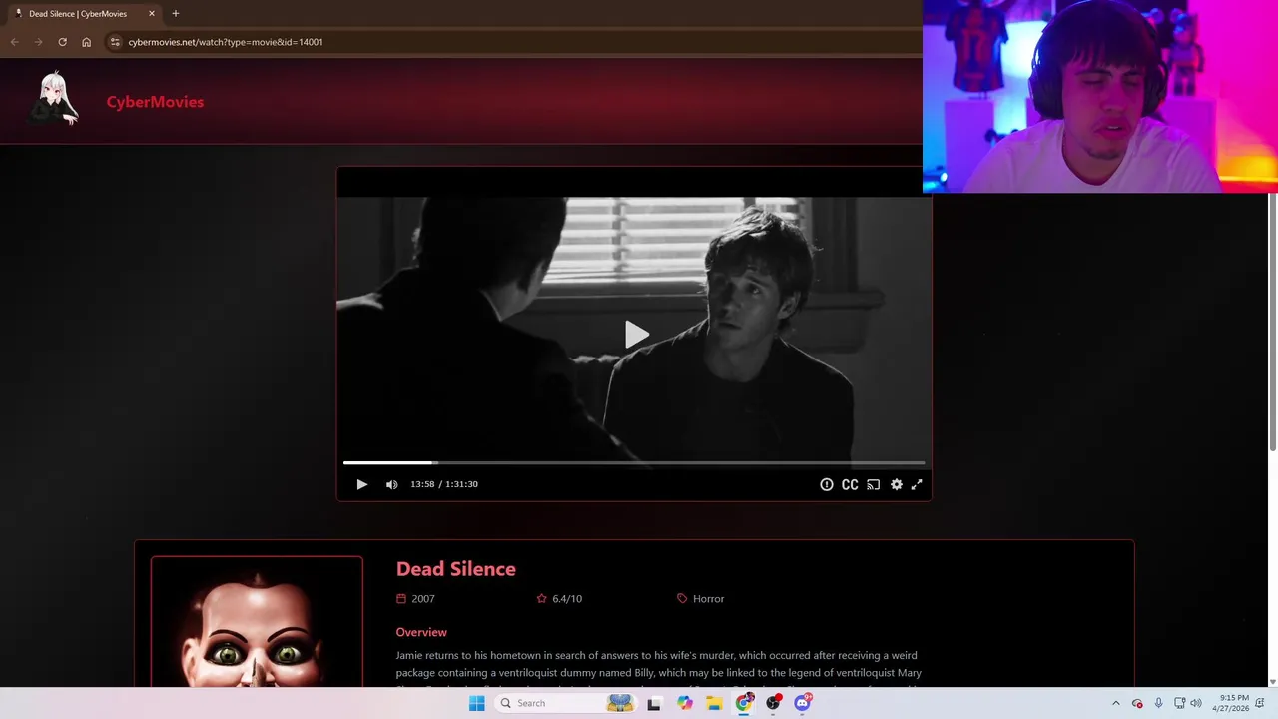Go to the browser home page

(86, 42)
